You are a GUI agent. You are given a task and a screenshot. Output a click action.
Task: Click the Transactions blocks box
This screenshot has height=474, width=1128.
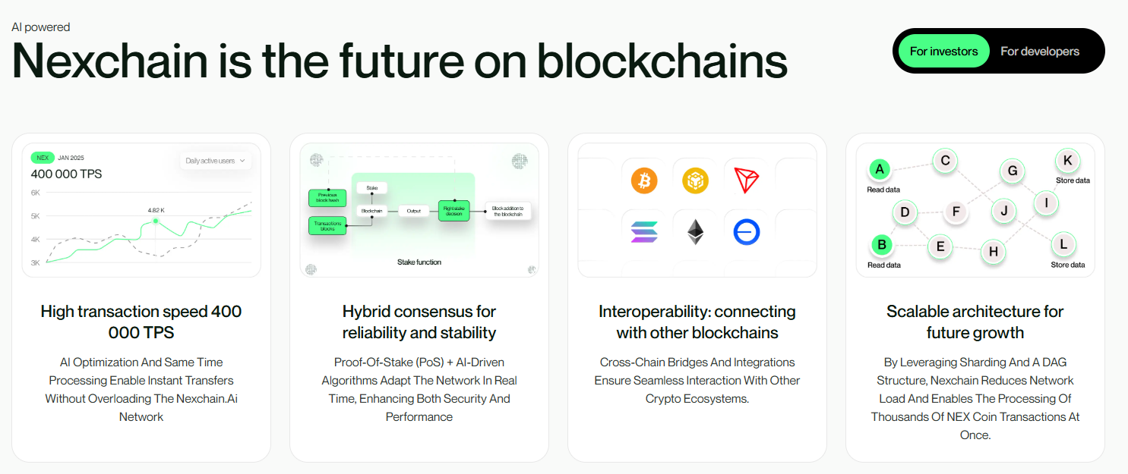click(327, 225)
